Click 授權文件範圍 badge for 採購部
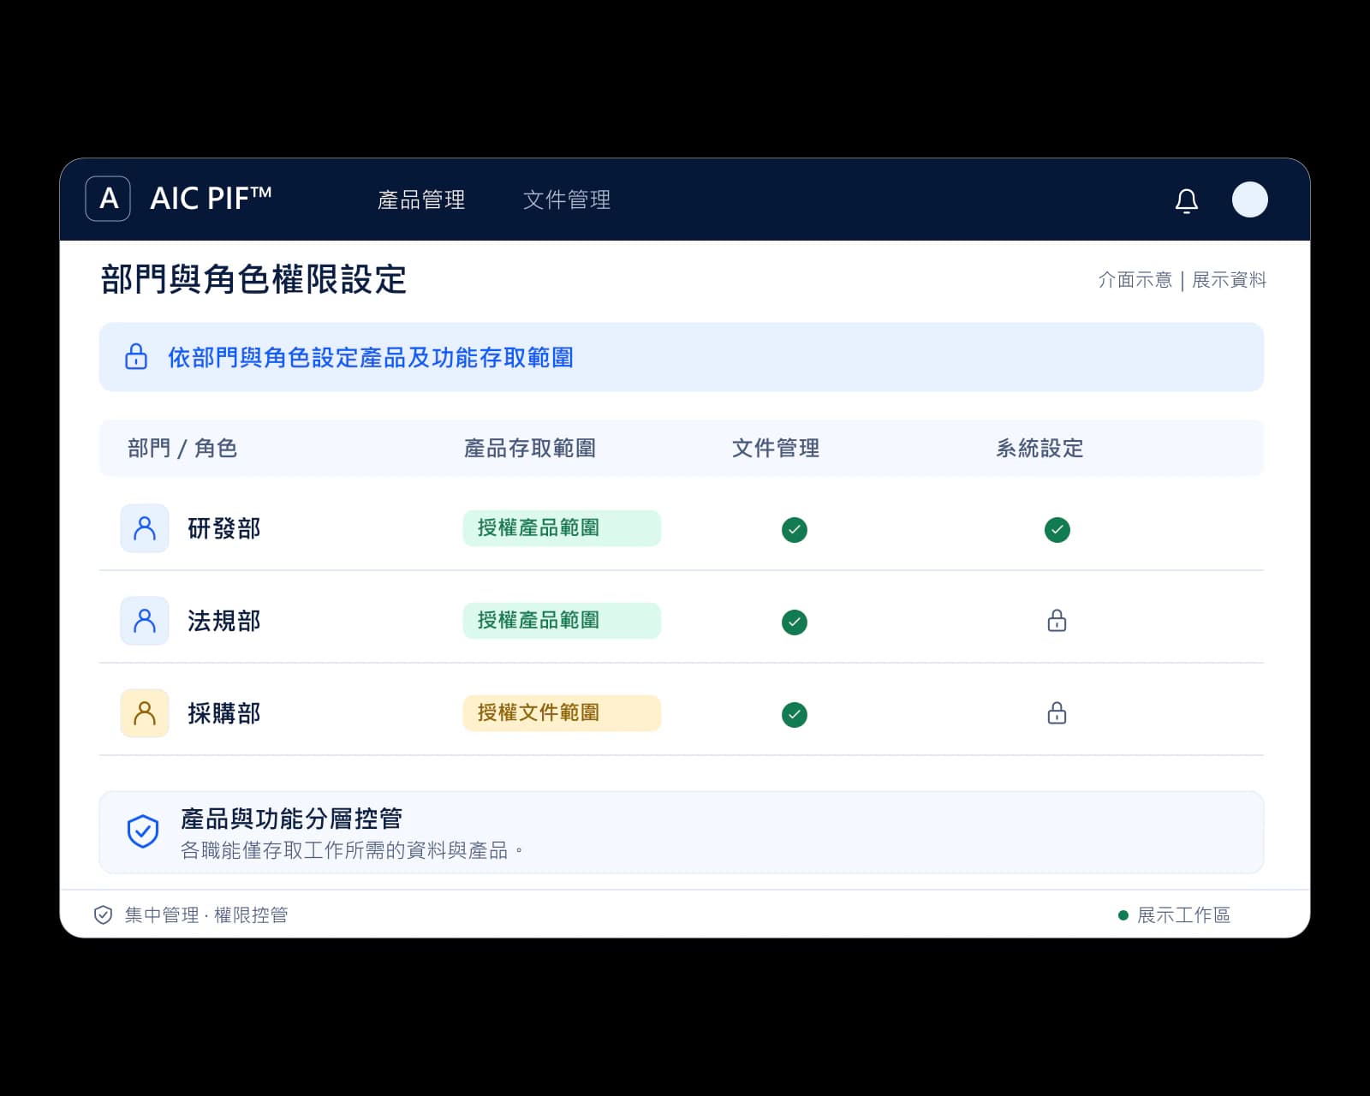1370x1096 pixels. (562, 713)
